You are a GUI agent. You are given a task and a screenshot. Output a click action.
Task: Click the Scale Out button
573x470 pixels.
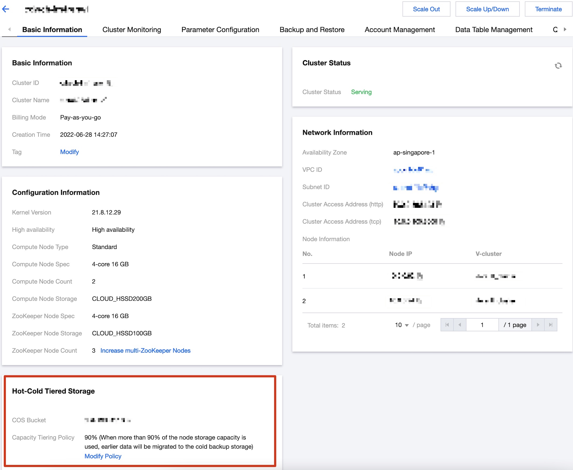[426, 9]
